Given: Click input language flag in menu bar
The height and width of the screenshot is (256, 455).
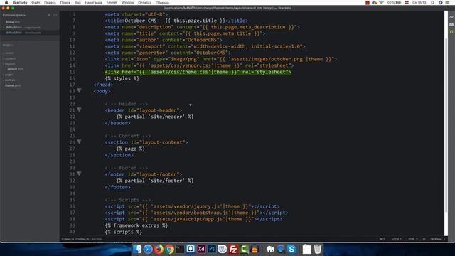Looking at the screenshot, I should tap(407, 3).
